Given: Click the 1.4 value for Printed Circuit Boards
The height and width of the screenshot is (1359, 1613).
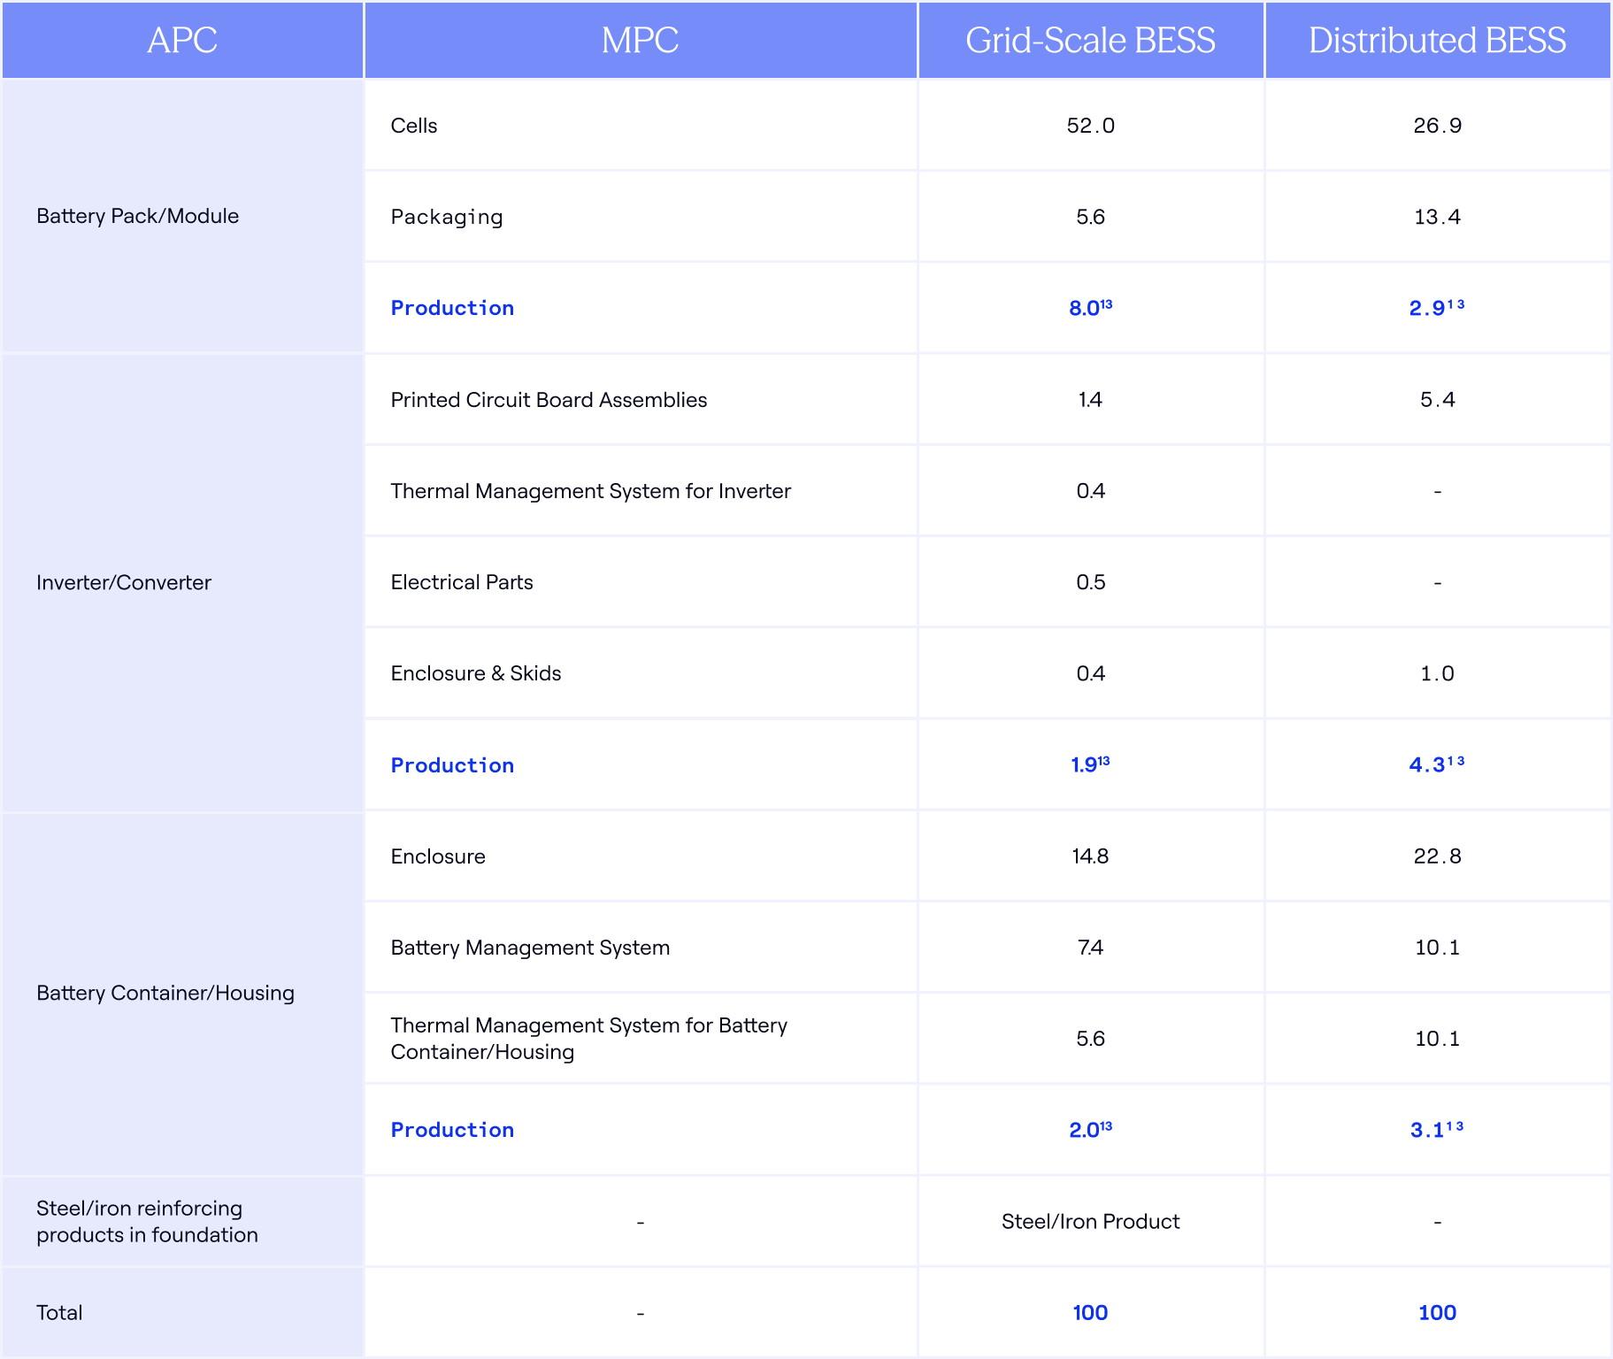Looking at the screenshot, I should pos(1090,400).
